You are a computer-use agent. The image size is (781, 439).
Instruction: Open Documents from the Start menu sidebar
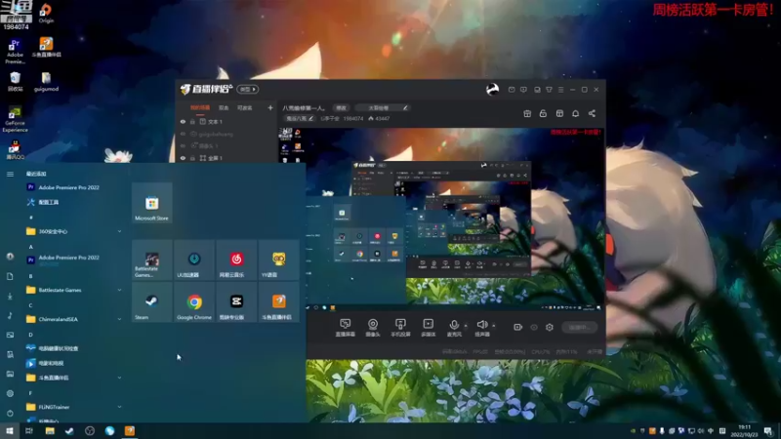point(10,276)
